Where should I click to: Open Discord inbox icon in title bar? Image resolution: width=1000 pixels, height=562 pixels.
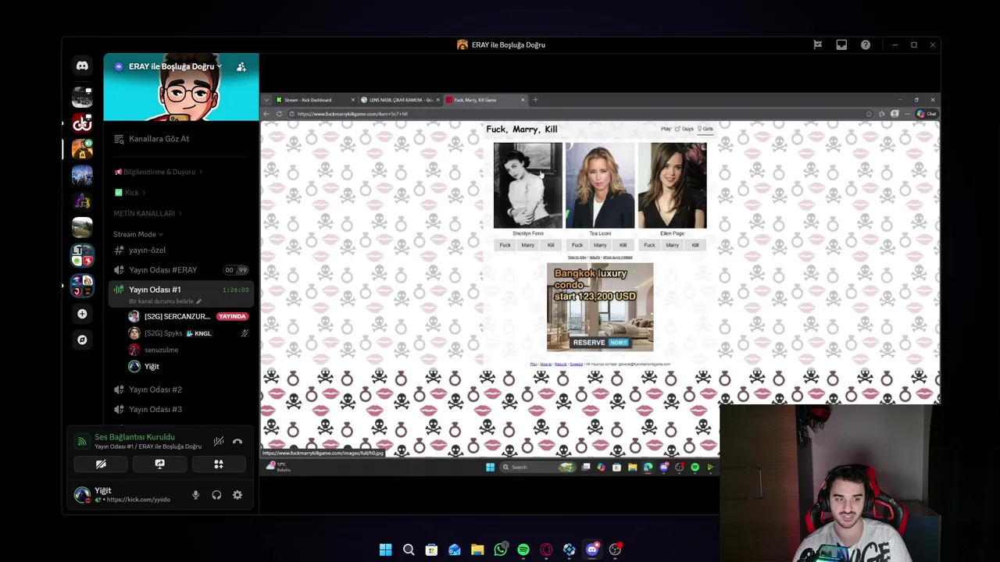tap(841, 45)
